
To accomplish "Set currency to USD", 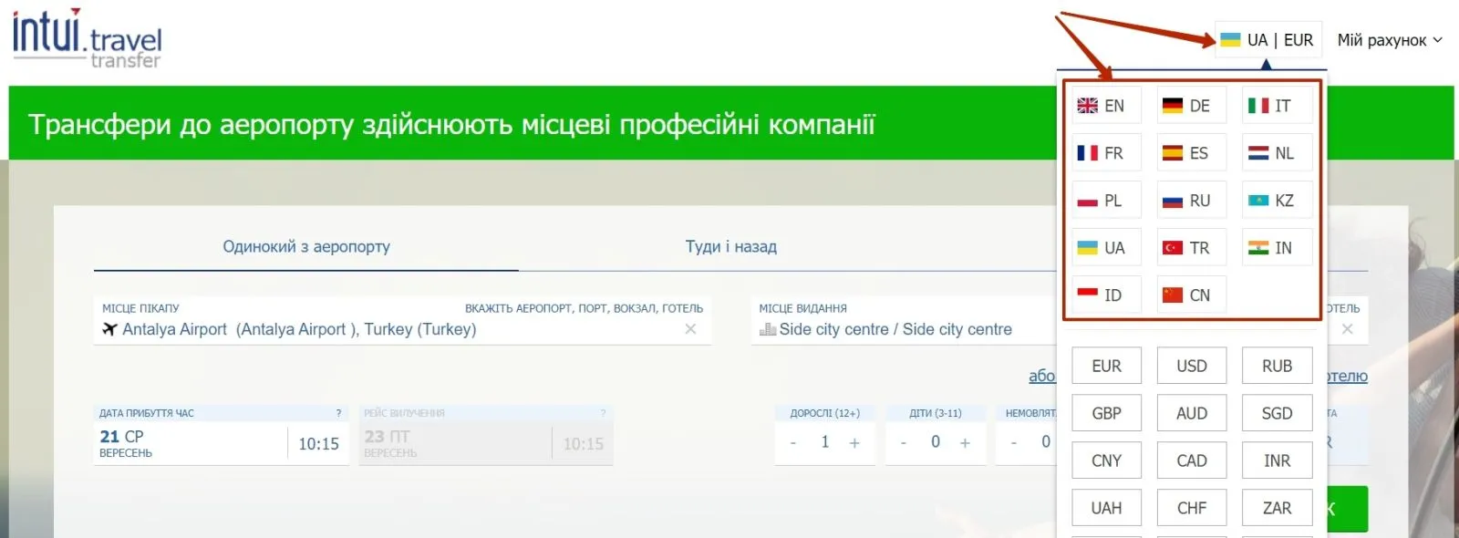I will (1191, 366).
